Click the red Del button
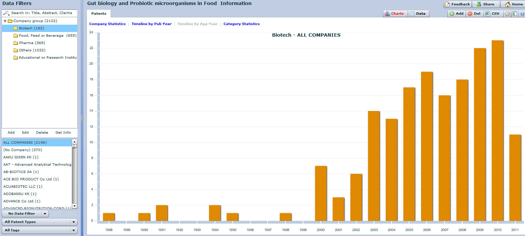Viewport: 525px width, 236px height. 474,14
